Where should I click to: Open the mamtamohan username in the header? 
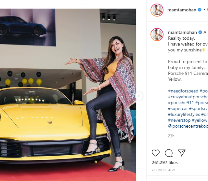click(182, 10)
